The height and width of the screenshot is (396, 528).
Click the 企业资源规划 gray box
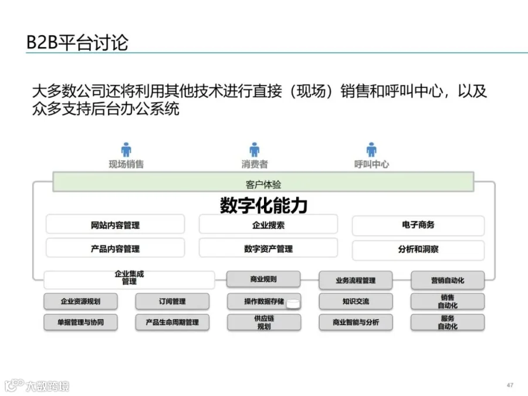point(80,302)
